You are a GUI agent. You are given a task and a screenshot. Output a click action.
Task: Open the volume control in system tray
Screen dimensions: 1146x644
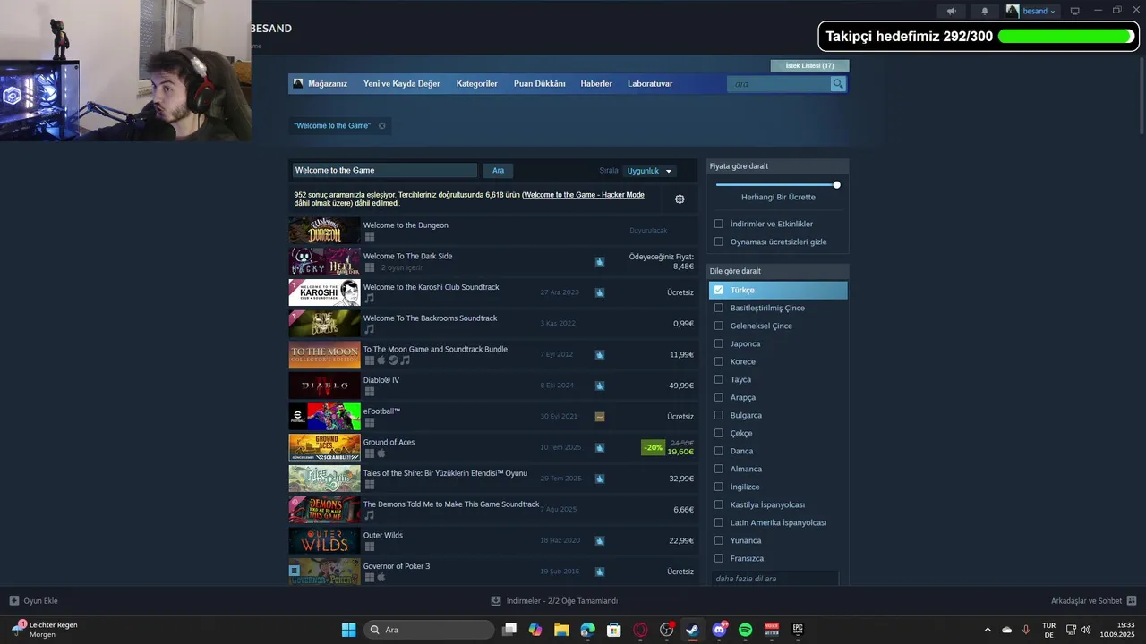1085,630
